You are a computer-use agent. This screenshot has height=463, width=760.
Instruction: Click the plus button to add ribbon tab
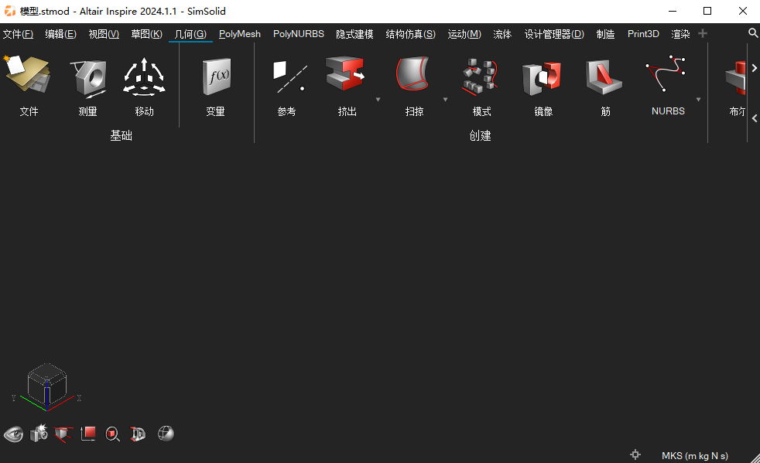pos(703,34)
